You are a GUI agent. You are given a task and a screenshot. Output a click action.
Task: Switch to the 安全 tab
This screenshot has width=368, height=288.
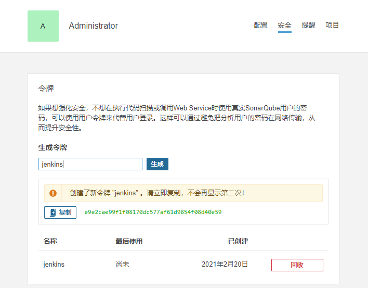pos(285,25)
